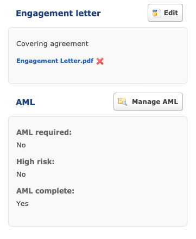Click the No value under High risk
196x239 pixels.
(21, 175)
